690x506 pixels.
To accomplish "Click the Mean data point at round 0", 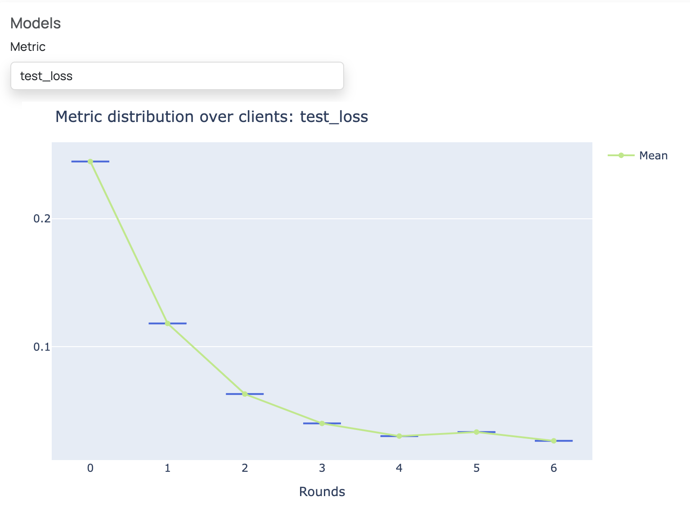I will [x=90, y=161].
